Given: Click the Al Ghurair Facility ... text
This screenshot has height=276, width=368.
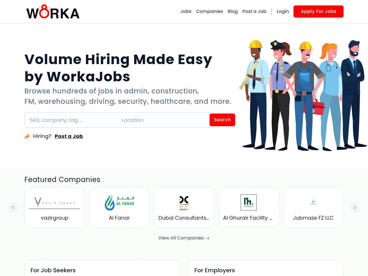Looking at the screenshot, I should pyautogui.click(x=248, y=218).
